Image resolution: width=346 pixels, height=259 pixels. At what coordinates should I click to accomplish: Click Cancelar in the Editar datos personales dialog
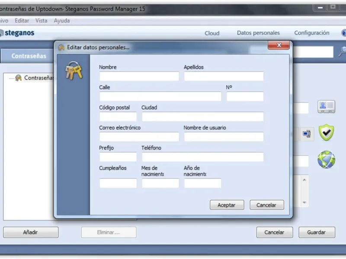point(266,205)
